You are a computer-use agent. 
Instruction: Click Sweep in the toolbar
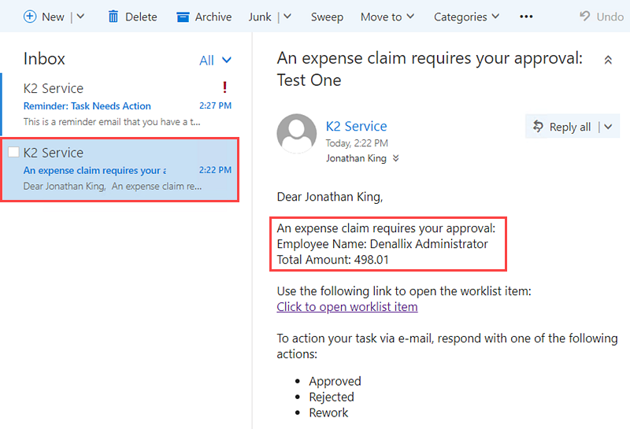tap(327, 17)
